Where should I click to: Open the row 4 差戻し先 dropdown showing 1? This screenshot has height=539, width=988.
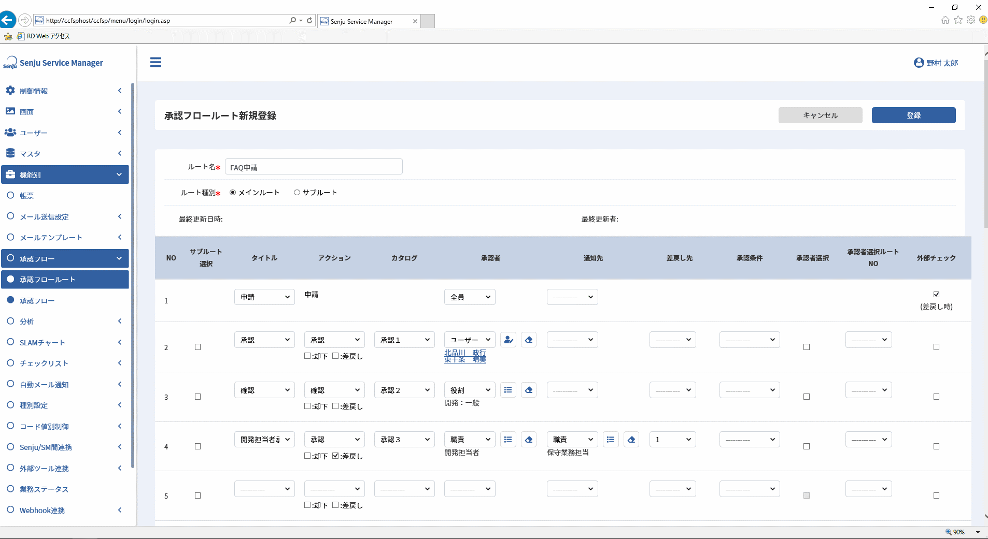[673, 439]
